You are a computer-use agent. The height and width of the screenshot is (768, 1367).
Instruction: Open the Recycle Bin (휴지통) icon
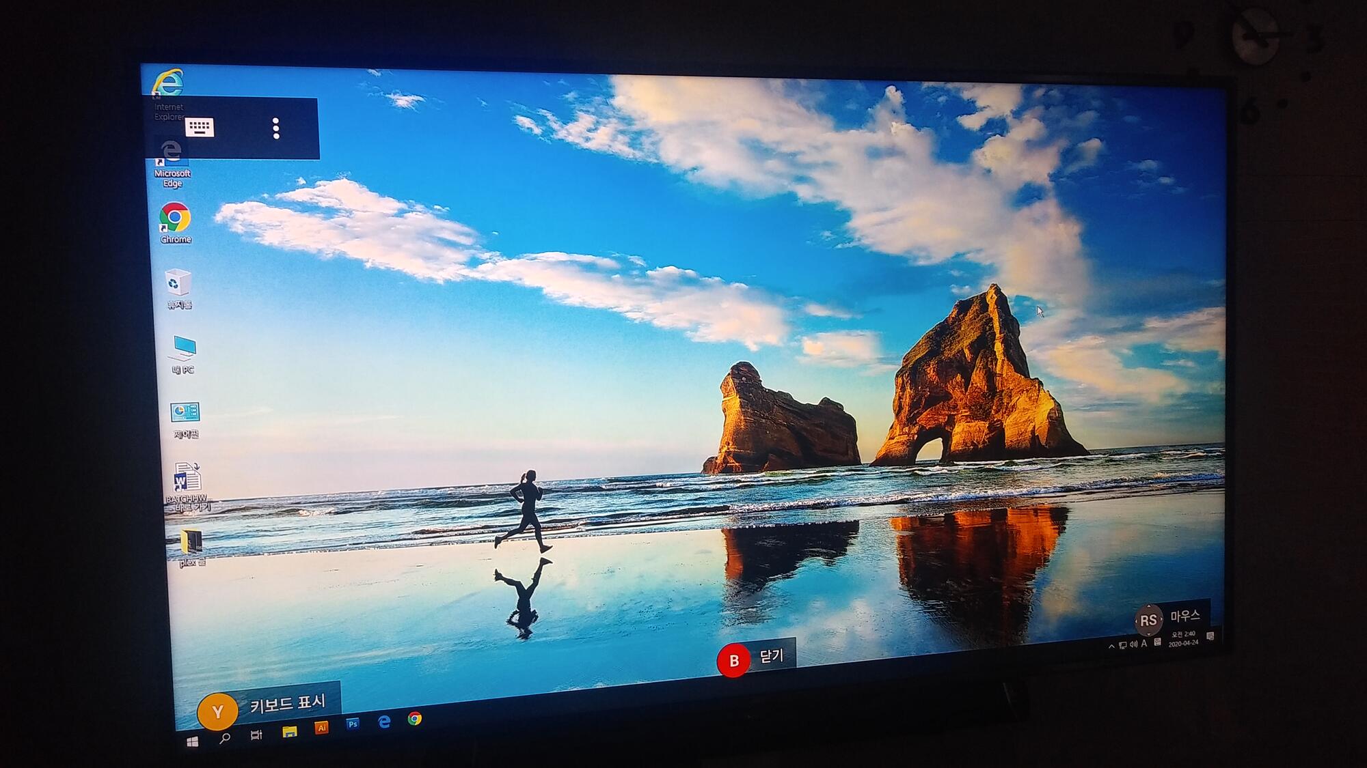click(178, 283)
